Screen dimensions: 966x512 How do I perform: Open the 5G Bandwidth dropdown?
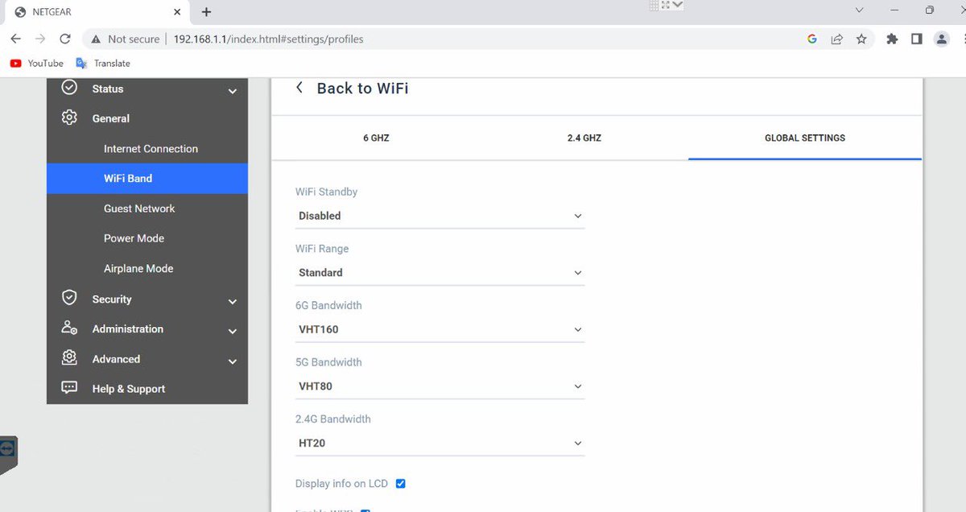pos(440,386)
